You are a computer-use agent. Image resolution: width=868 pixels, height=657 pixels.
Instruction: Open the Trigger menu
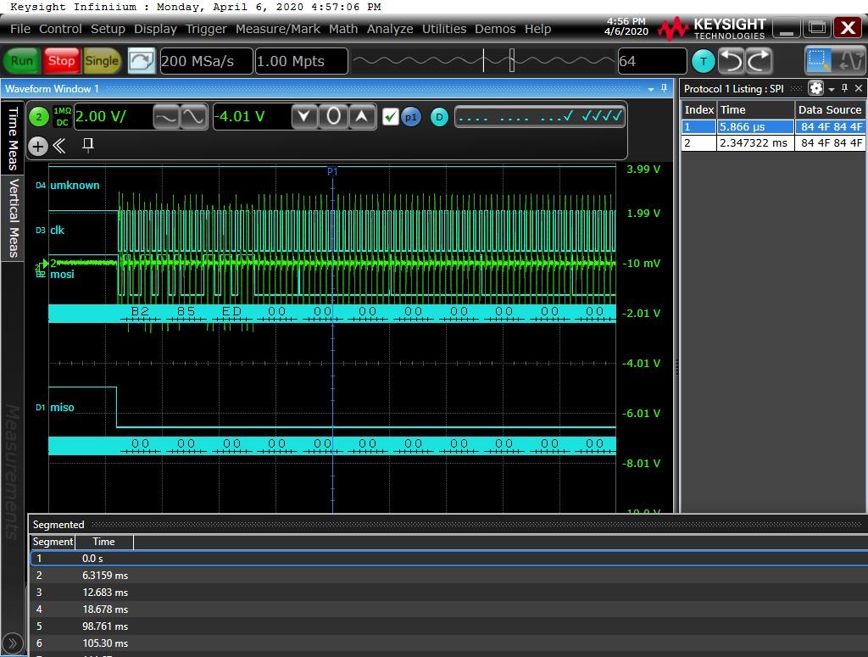click(x=206, y=29)
